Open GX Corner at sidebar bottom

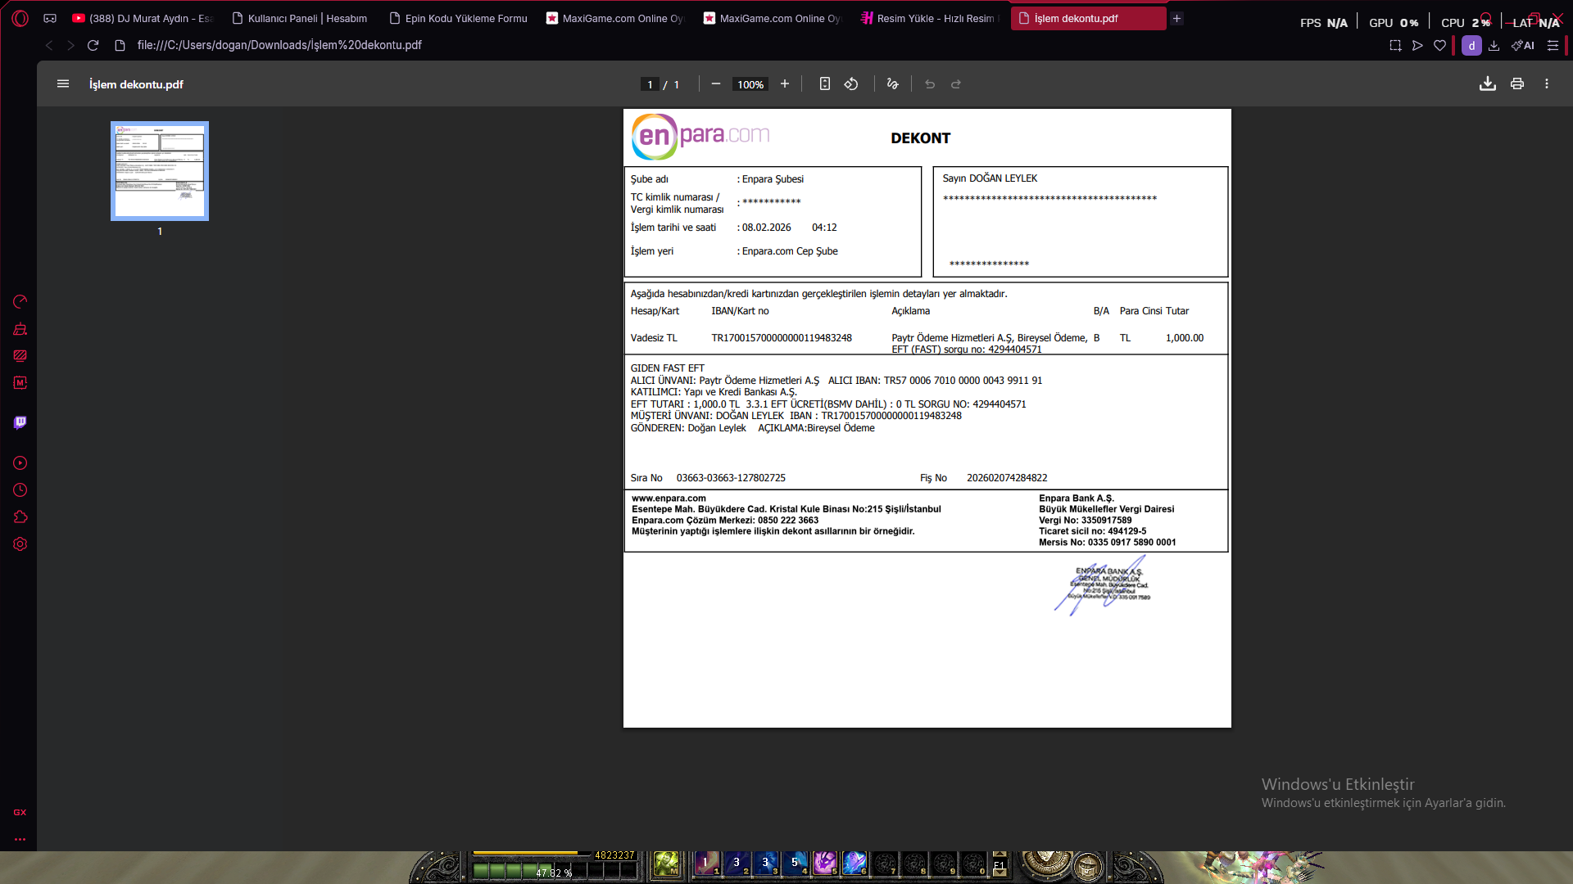pos(20,813)
